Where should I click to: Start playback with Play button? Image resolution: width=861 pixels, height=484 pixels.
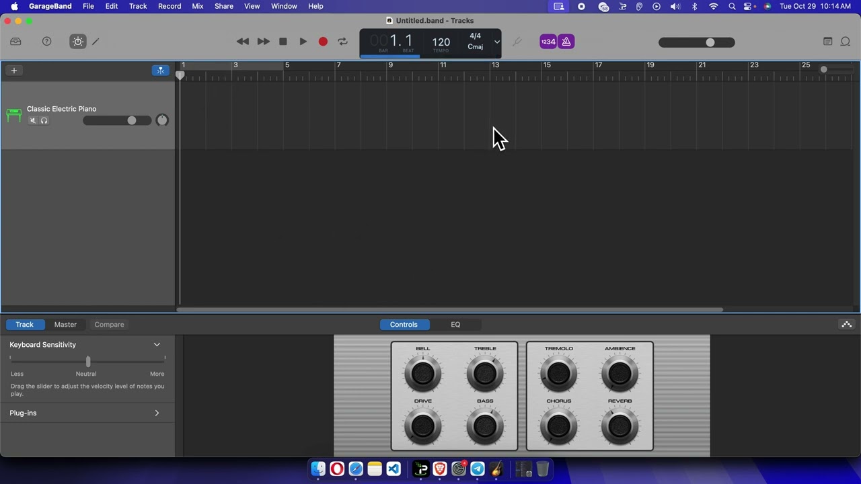click(x=303, y=42)
